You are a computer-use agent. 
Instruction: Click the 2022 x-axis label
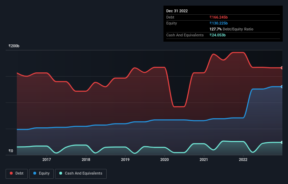[x=243, y=160]
